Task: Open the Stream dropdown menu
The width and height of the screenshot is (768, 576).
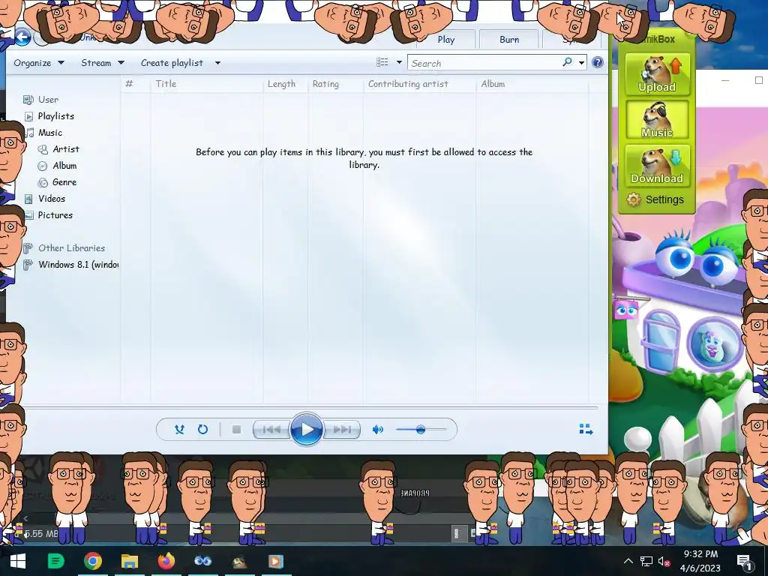Action: tap(102, 63)
